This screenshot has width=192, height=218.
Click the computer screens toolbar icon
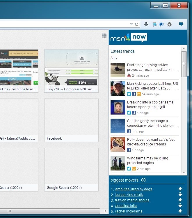point(161,24)
